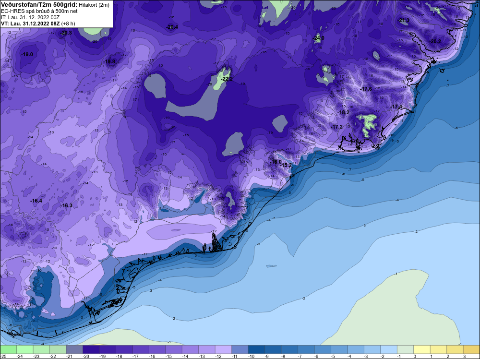Image resolution: width=480 pixels, height=359 pixels.
Task: Click the light blue swatch above -3
Action: pyautogui.click(x=372, y=349)
